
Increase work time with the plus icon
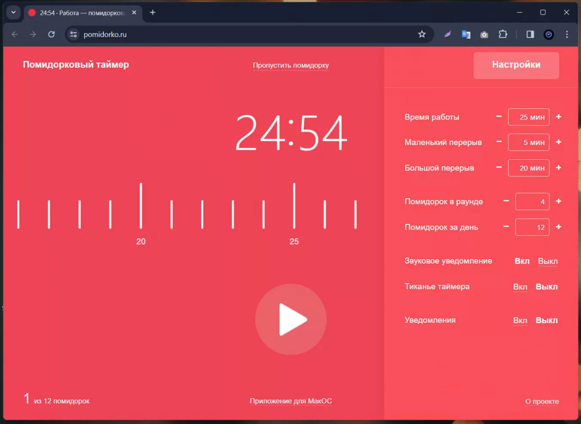[558, 117]
